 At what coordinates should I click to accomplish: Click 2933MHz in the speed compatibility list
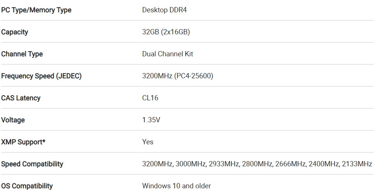224,164
